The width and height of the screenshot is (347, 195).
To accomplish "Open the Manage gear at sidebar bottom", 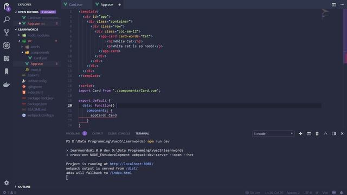I will (x=7, y=183).
